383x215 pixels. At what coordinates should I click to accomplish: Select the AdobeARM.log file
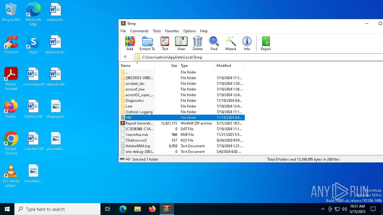(x=182, y=146)
